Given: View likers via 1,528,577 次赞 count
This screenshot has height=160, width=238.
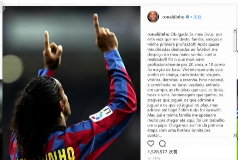Looking at the screenshot, I should coord(162,152).
